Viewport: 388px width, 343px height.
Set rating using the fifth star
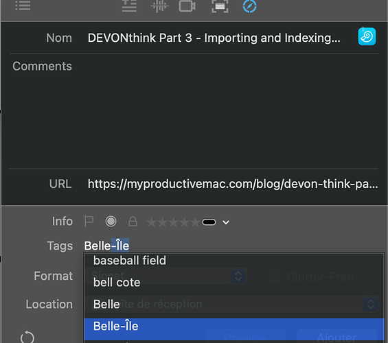pyautogui.click(x=195, y=222)
